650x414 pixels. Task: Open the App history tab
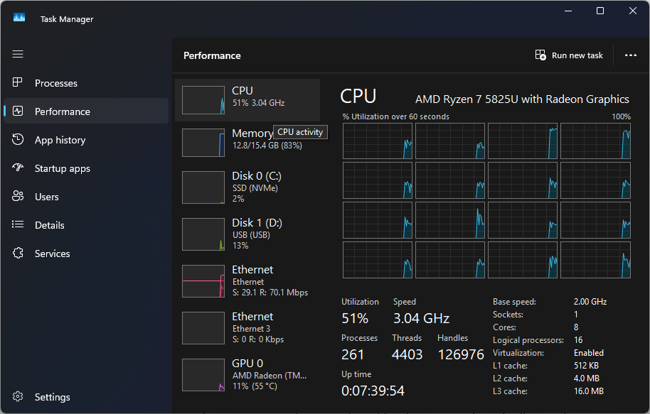[60, 140]
